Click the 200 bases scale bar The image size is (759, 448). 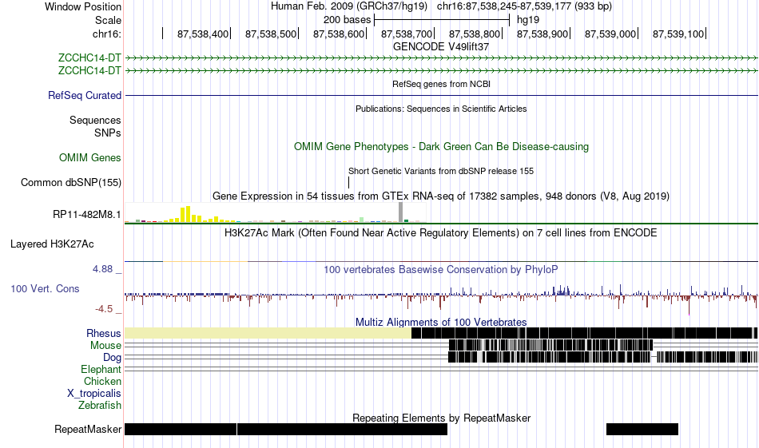coord(442,20)
